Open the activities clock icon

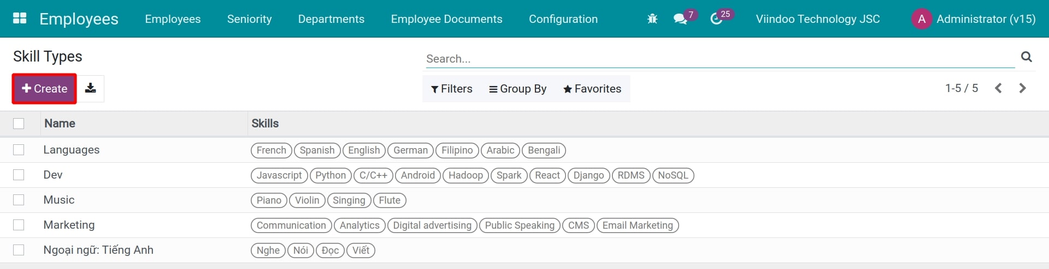[716, 19]
